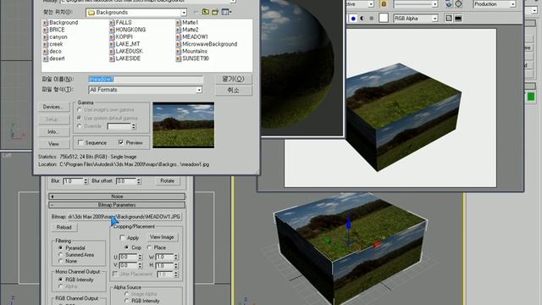Adjust the U crop value spinner
This screenshot has width=542, height=305.
point(140,257)
